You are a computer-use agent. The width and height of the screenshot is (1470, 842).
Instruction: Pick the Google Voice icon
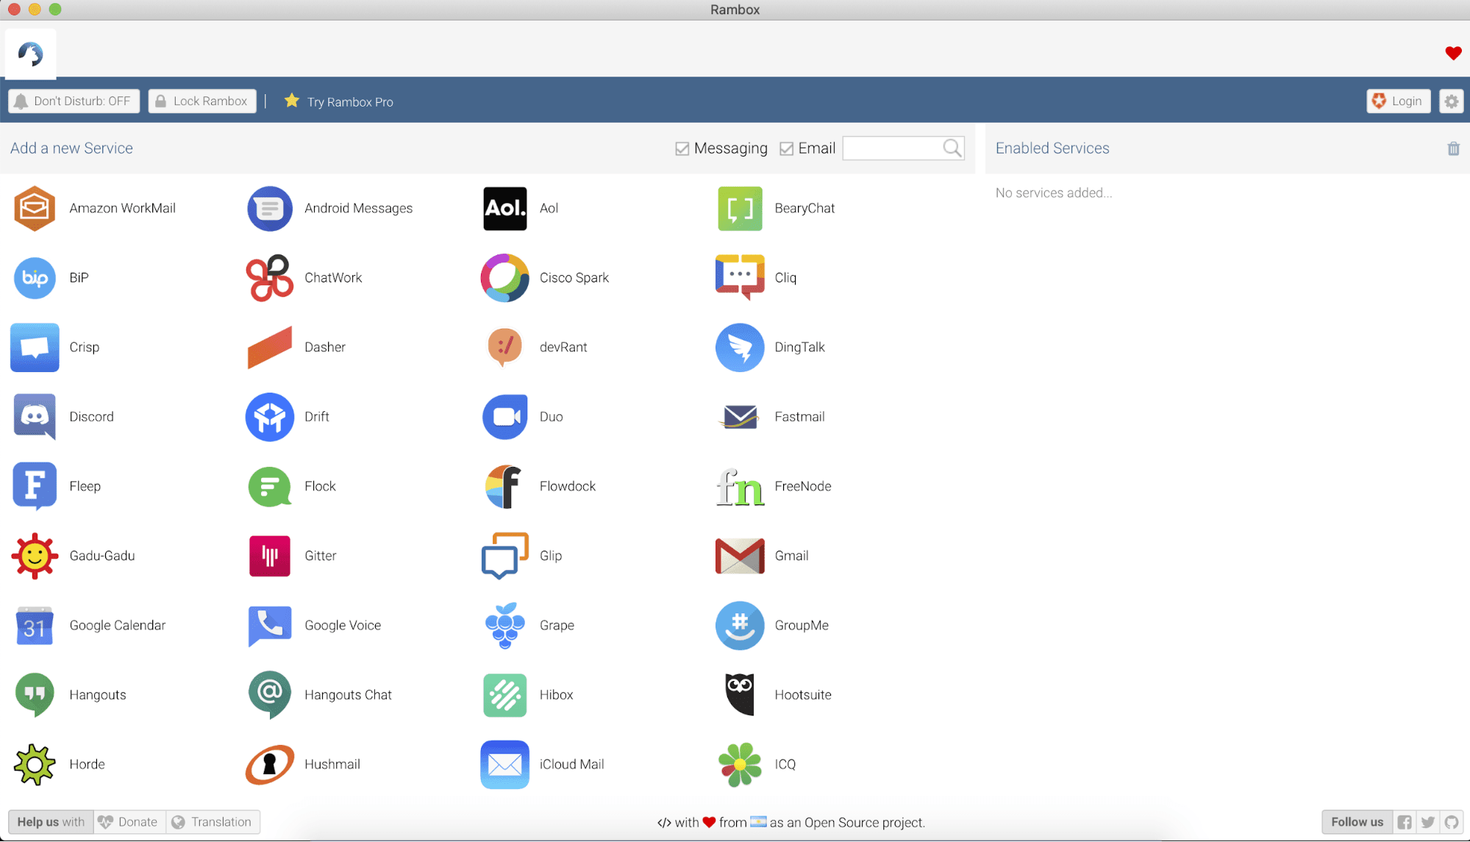[x=270, y=626]
